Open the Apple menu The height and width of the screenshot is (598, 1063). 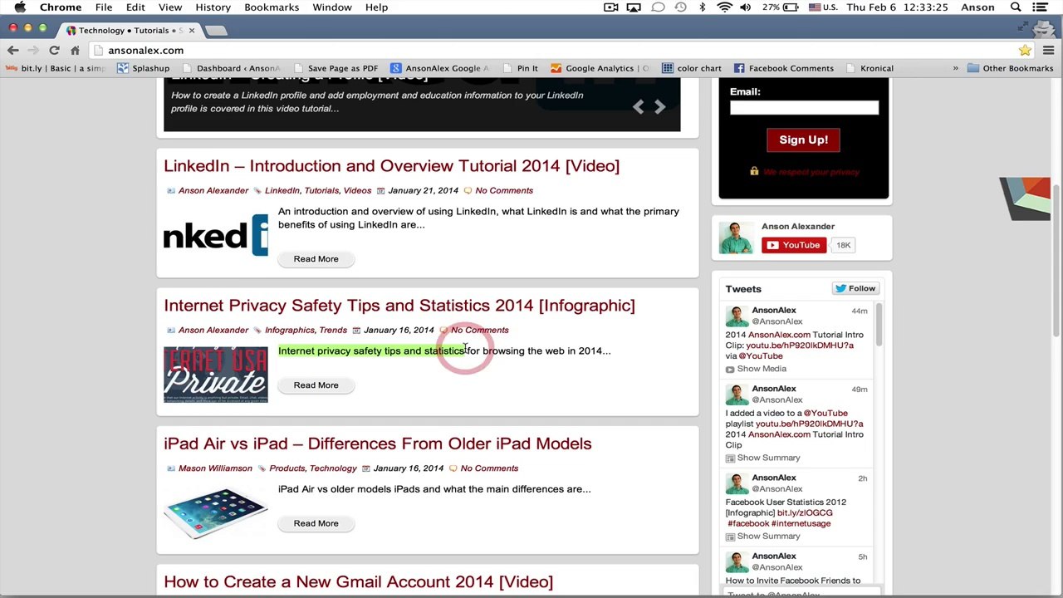click(x=20, y=7)
